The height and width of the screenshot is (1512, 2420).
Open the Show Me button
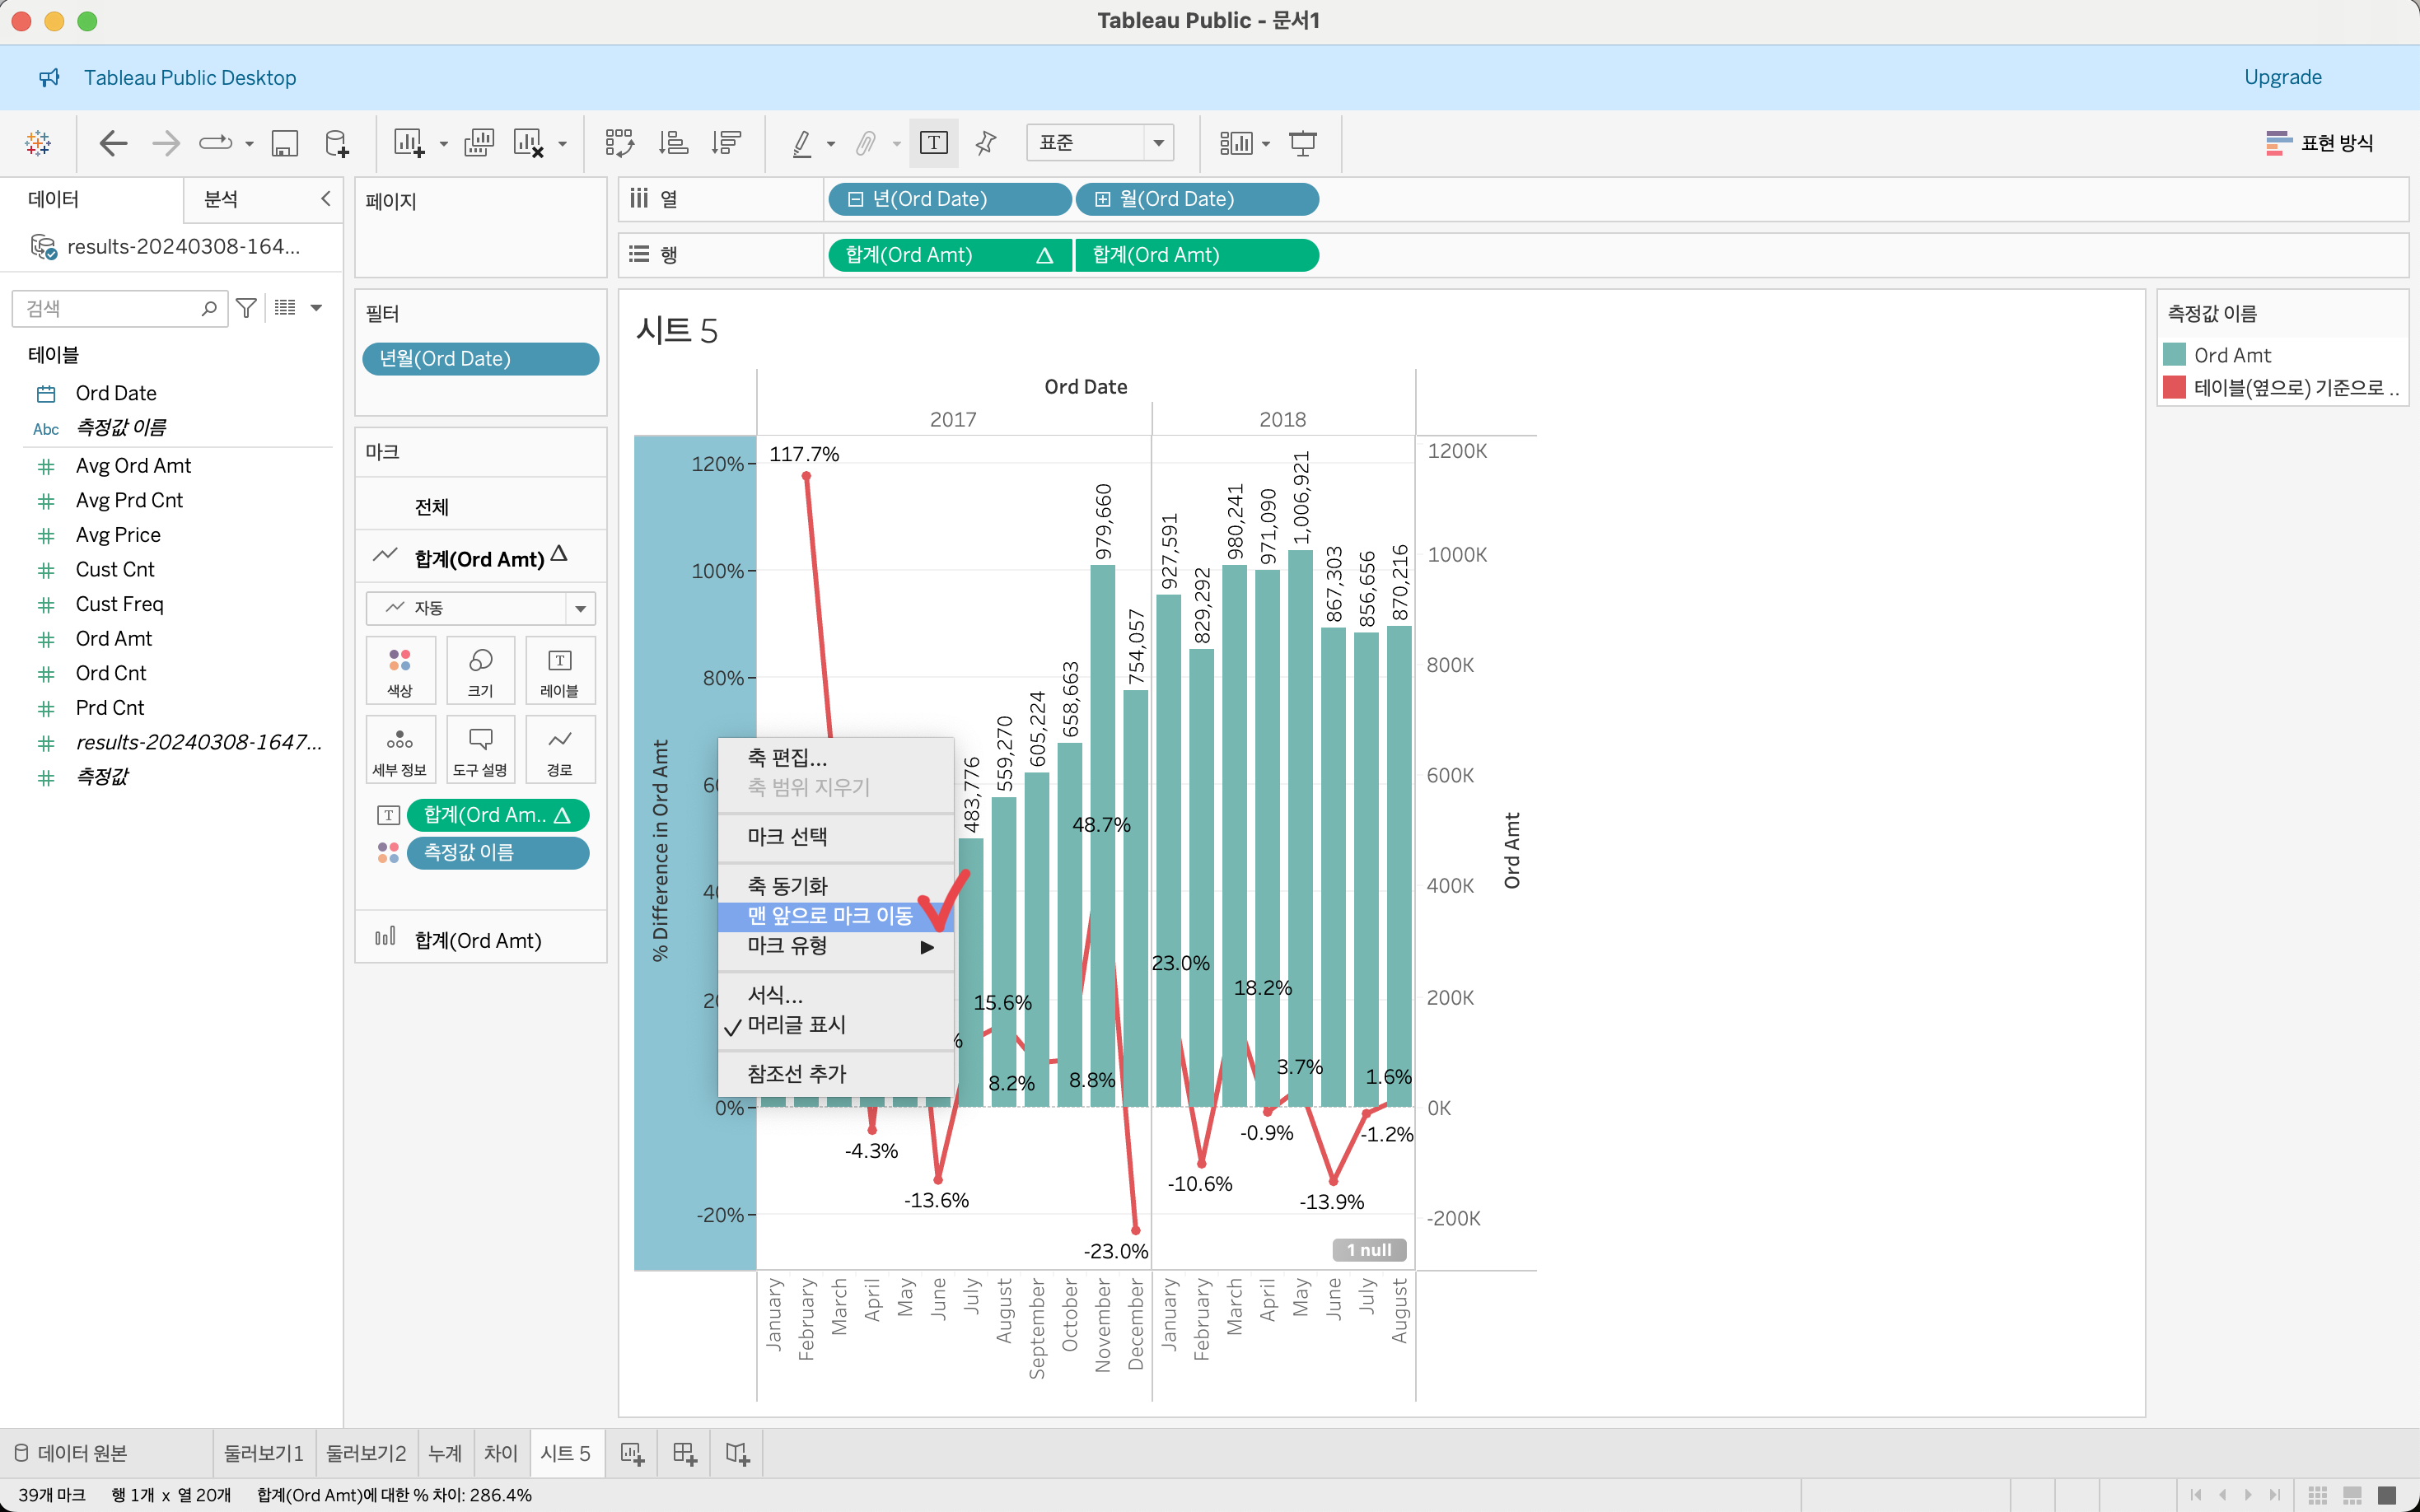point(2319,143)
